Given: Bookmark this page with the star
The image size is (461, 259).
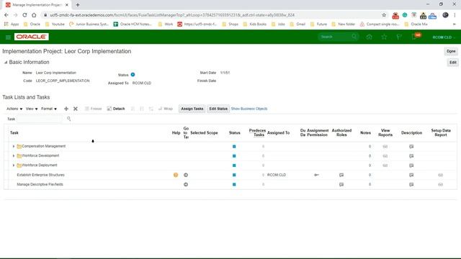Looking at the screenshot, I should click(384, 15).
